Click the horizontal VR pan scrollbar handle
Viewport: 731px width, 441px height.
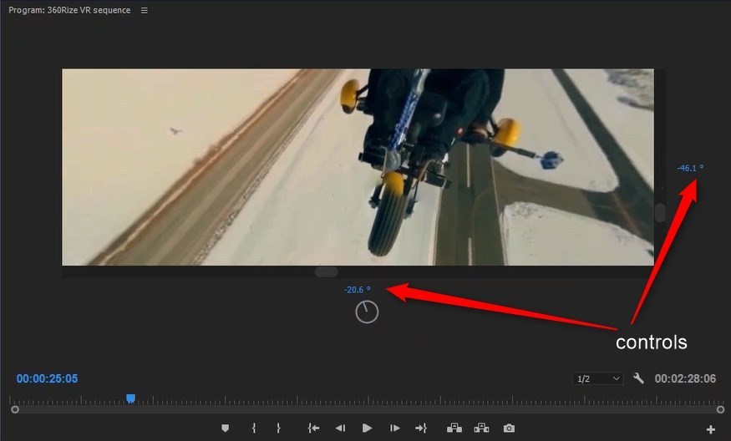coord(327,271)
